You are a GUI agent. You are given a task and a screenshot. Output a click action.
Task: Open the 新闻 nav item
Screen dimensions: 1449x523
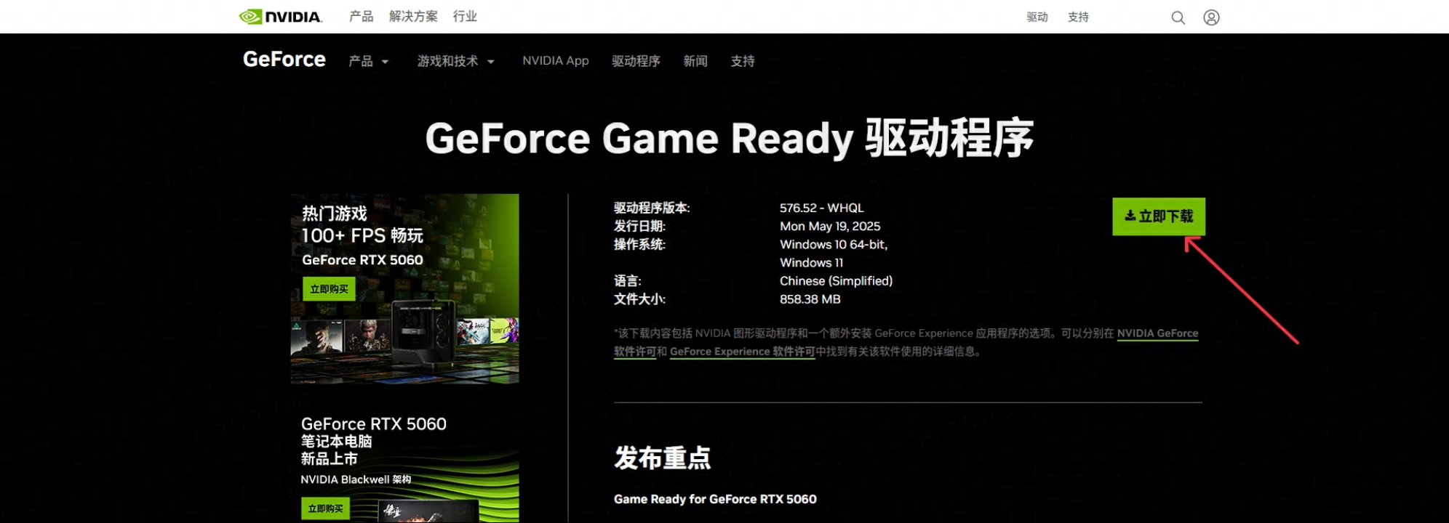click(695, 62)
